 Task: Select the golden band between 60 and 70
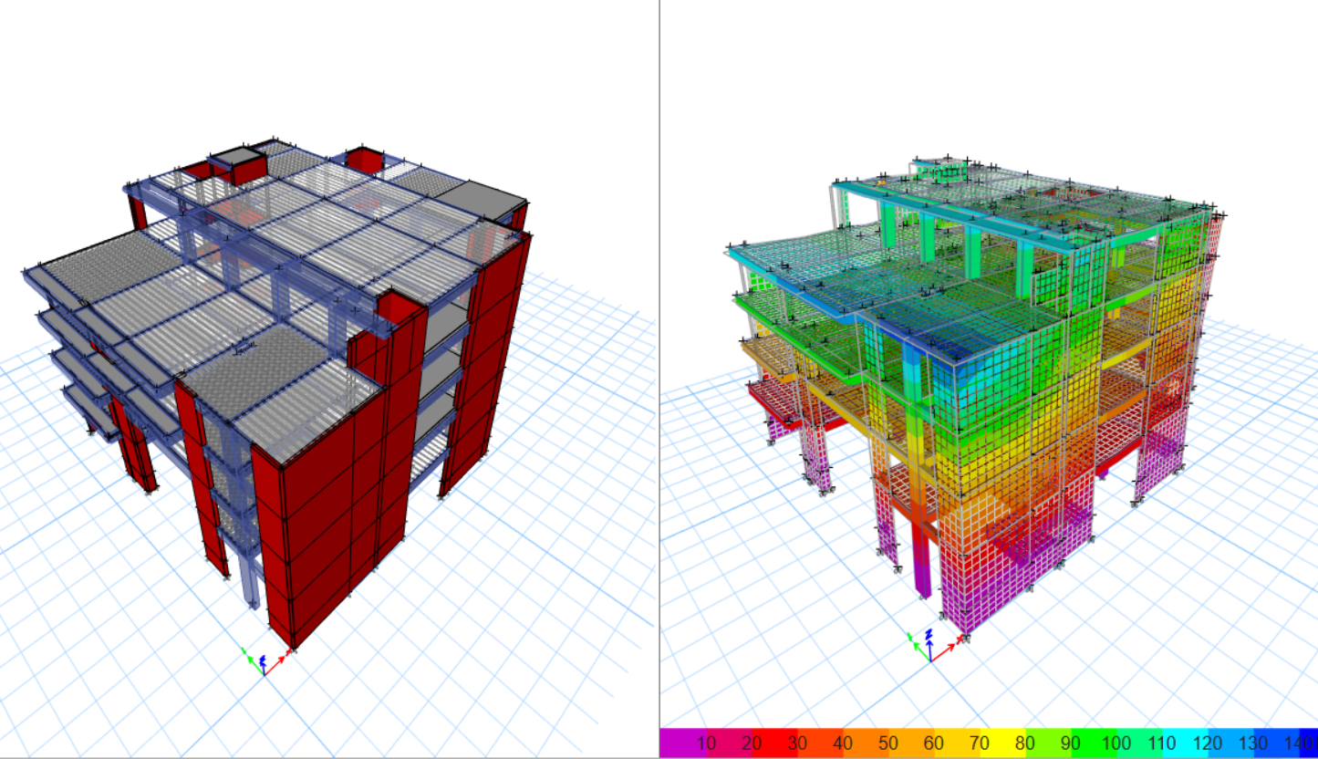point(958,743)
